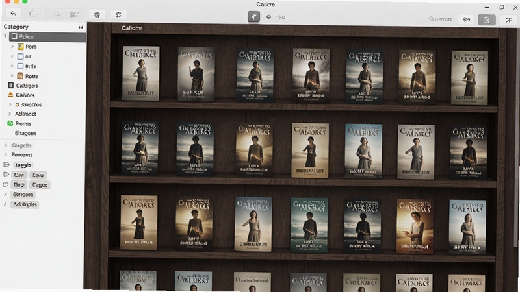Click the yellow icon of 'Rors'
520x292 pixels.
pyautogui.click(x=21, y=47)
